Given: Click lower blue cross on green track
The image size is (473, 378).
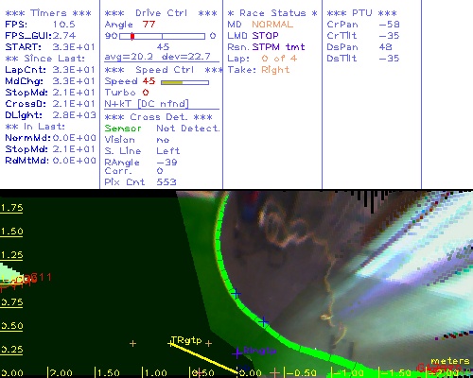Looking at the screenshot, I should [x=263, y=321].
